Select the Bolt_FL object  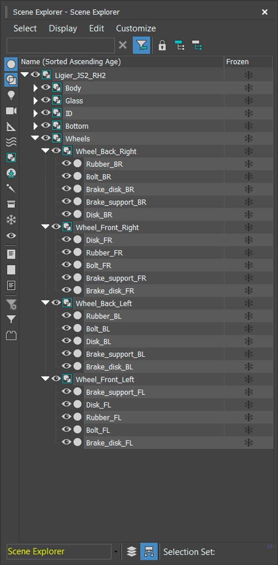98,430
